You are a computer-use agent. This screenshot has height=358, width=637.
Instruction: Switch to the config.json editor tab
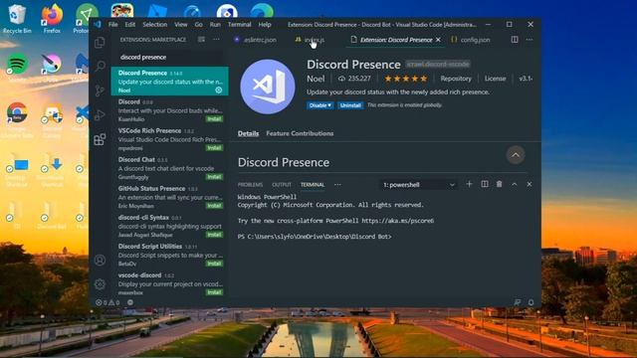pyautogui.click(x=471, y=40)
